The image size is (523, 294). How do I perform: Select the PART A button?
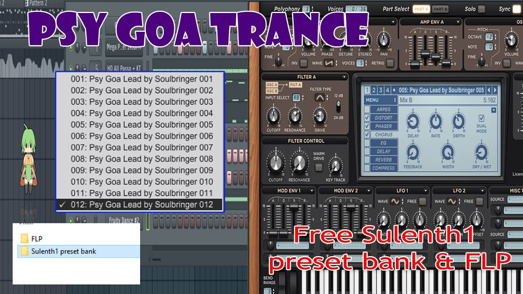pos(421,9)
